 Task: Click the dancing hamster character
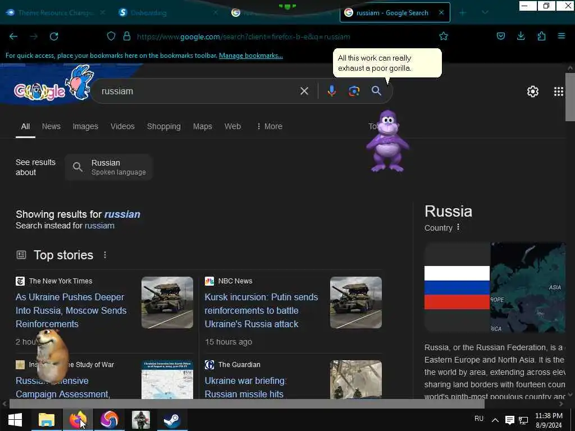pos(52,356)
